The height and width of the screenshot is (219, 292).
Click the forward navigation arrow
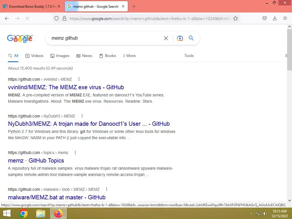pyautogui.click(x=17, y=19)
